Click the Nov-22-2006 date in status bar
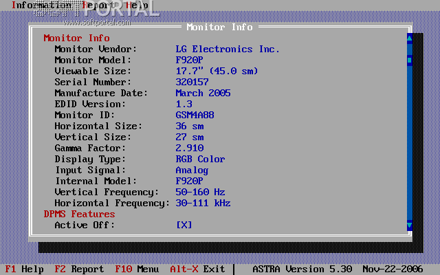440x275 pixels. (393, 269)
